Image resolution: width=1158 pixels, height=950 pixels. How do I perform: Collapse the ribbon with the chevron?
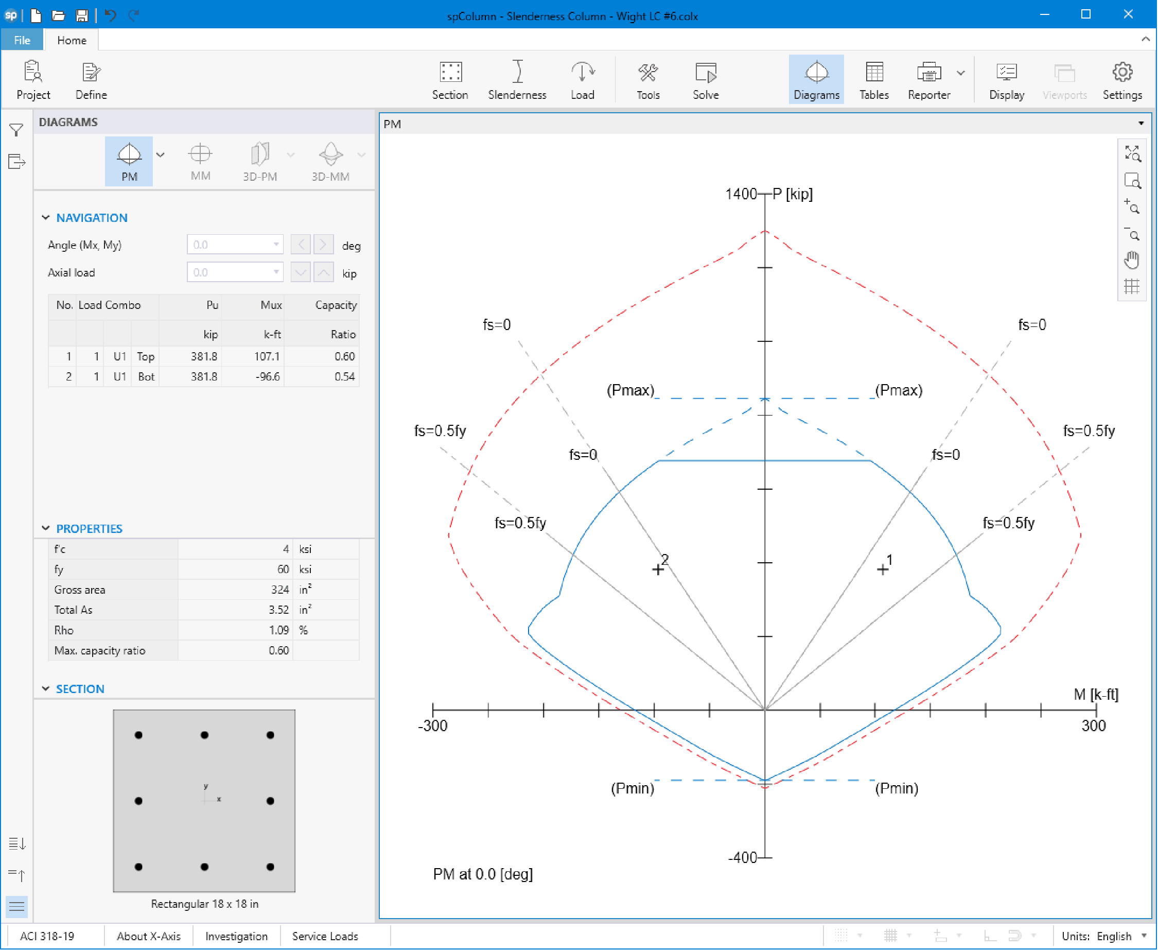click(1147, 40)
